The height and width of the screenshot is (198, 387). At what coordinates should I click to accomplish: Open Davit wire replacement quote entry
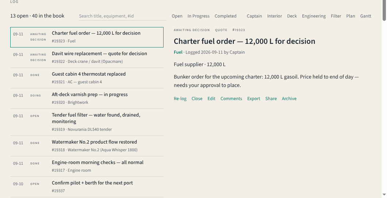[x=87, y=57]
